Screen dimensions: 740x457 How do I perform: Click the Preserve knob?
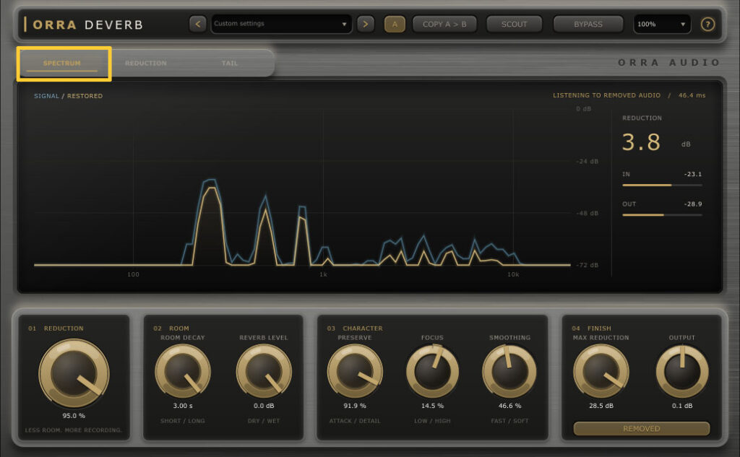(x=355, y=371)
